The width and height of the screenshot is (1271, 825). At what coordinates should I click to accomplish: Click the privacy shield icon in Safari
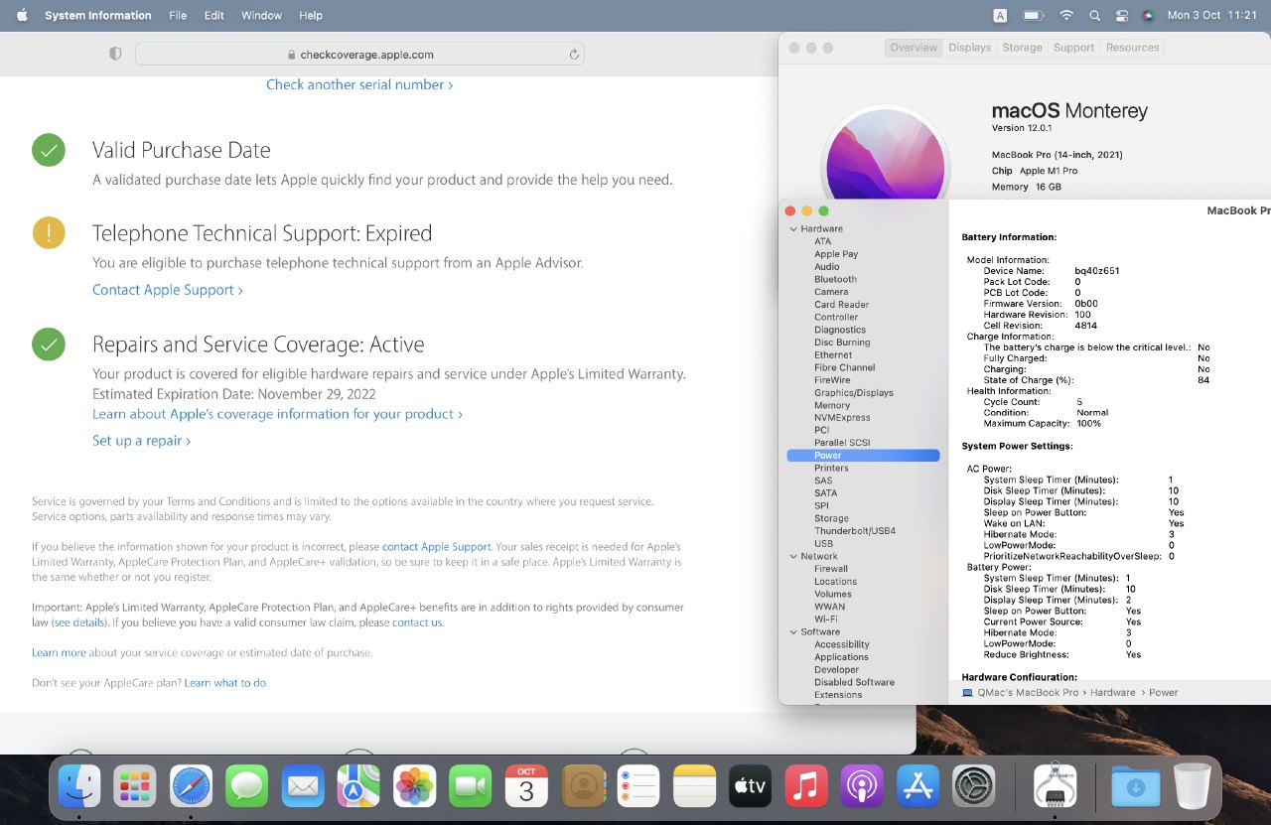(115, 54)
